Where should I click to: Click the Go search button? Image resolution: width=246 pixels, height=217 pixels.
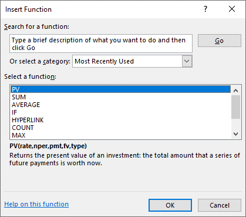pos(220,41)
